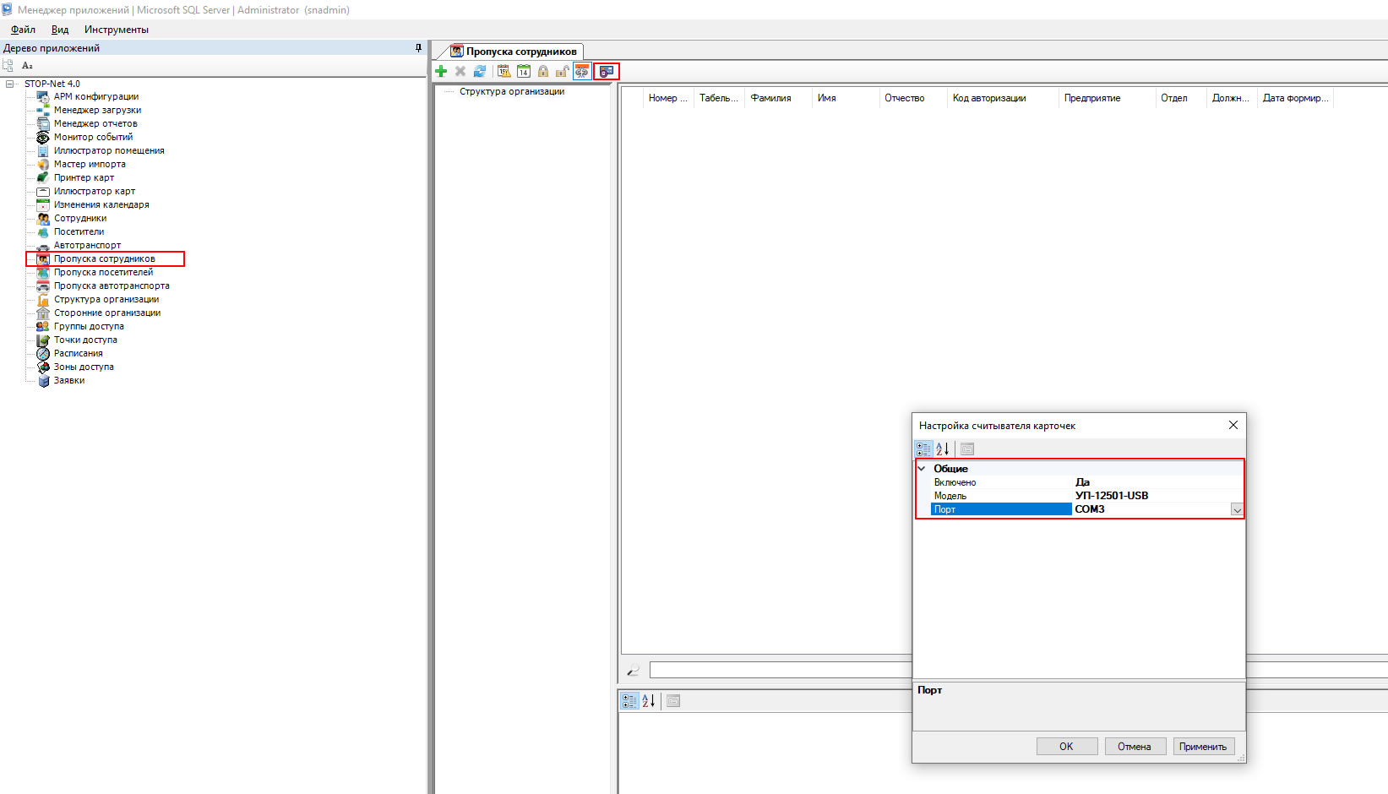The image size is (1388, 794).
Task: Click OK in card reader settings
Action: [x=1067, y=747]
